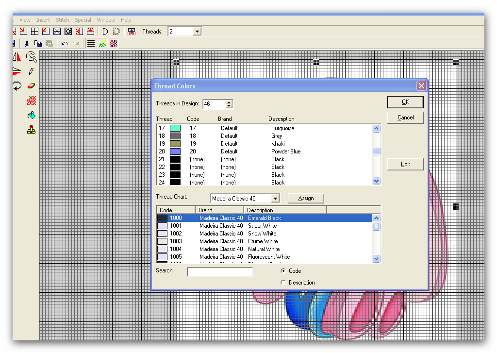The width and height of the screenshot is (497, 353).
Task: Expand the Threads count dropdown in toolbar
Action: (x=197, y=32)
